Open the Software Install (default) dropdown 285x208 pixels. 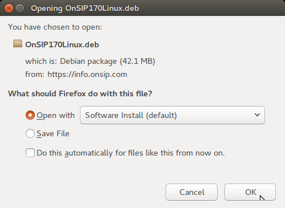point(172,115)
